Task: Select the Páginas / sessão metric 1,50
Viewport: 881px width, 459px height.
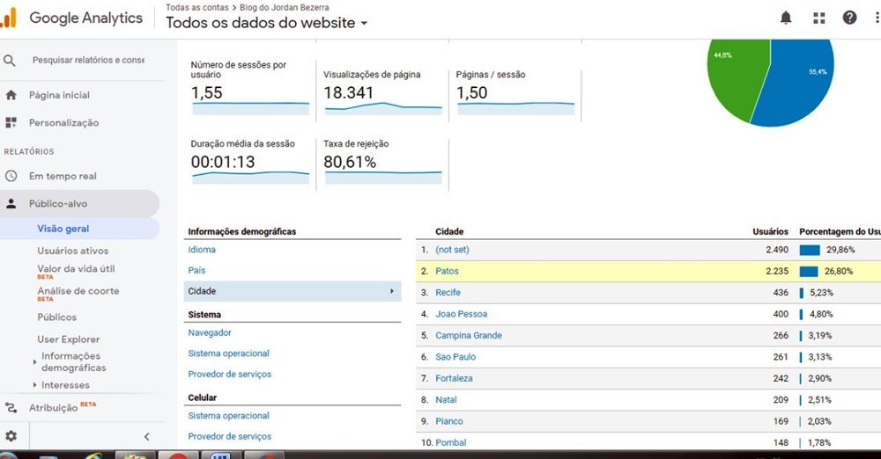Action: [x=515, y=91]
